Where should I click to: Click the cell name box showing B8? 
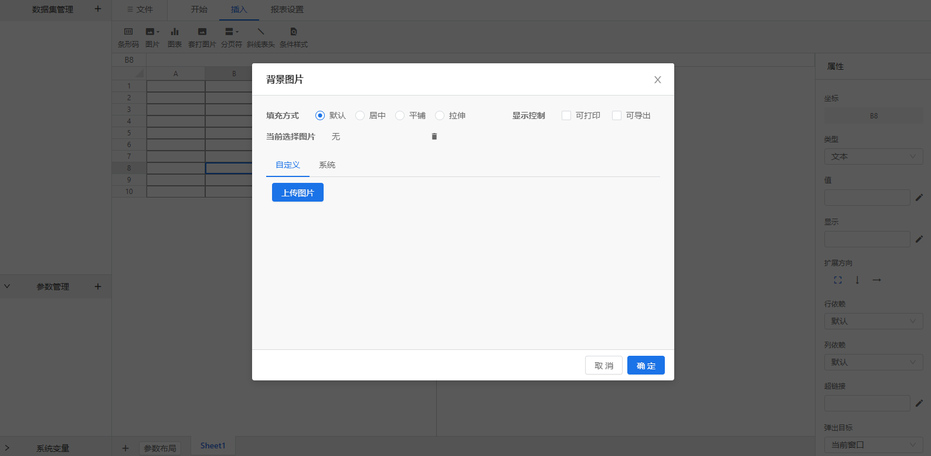[129, 60]
